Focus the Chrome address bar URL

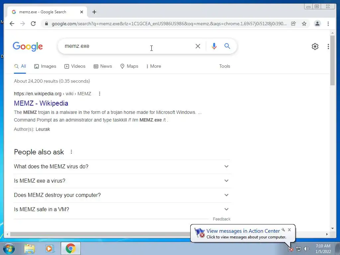pyautogui.click(x=169, y=24)
